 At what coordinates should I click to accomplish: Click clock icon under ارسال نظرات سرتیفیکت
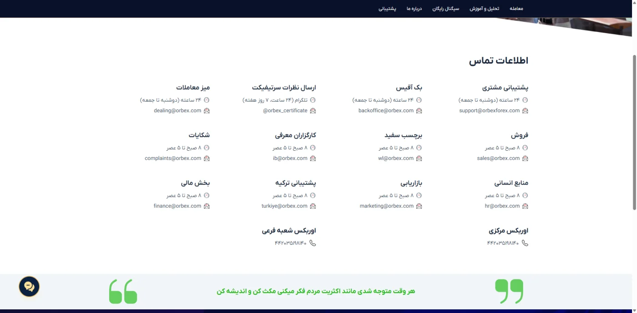(313, 100)
